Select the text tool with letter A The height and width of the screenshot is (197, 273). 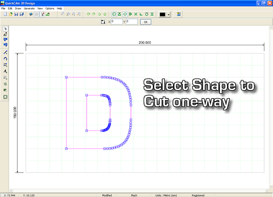tap(5, 71)
